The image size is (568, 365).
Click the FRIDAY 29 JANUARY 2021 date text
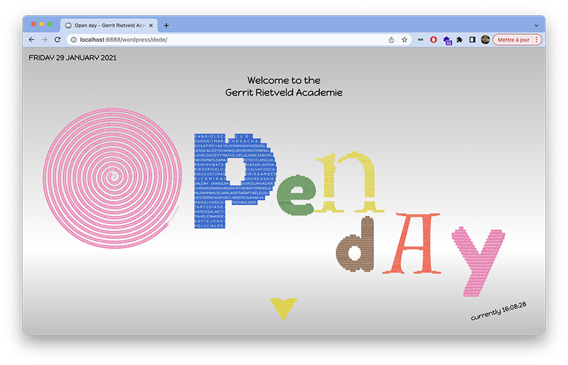[73, 58]
